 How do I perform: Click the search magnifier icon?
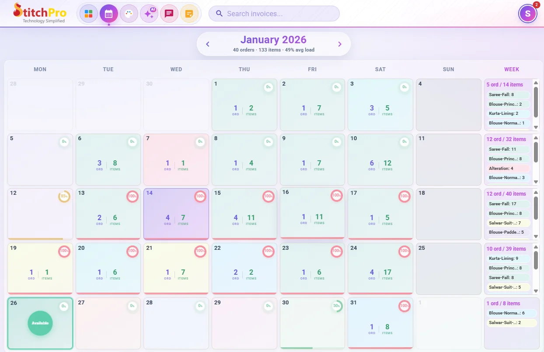pyautogui.click(x=220, y=14)
